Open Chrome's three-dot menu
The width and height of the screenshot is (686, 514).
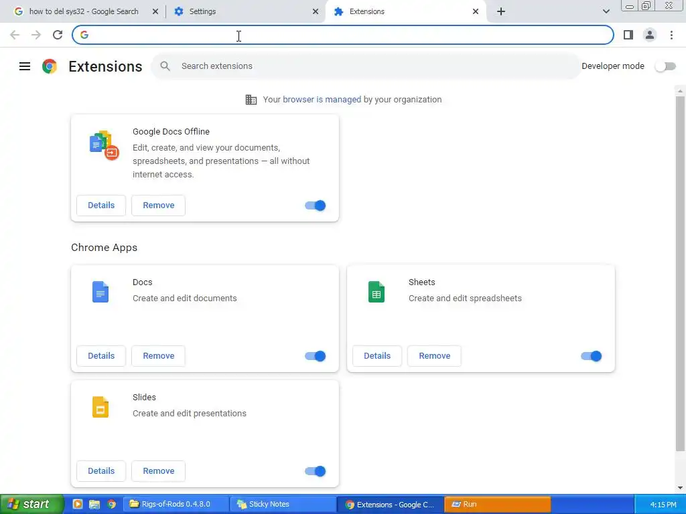point(671,35)
